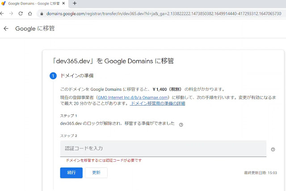This screenshot has height=191, width=286.
Task: Go forward with browser forward arrow
Action: click(x=11, y=13)
